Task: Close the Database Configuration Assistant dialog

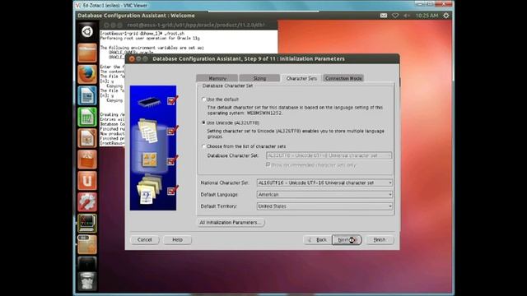Action: [132, 58]
